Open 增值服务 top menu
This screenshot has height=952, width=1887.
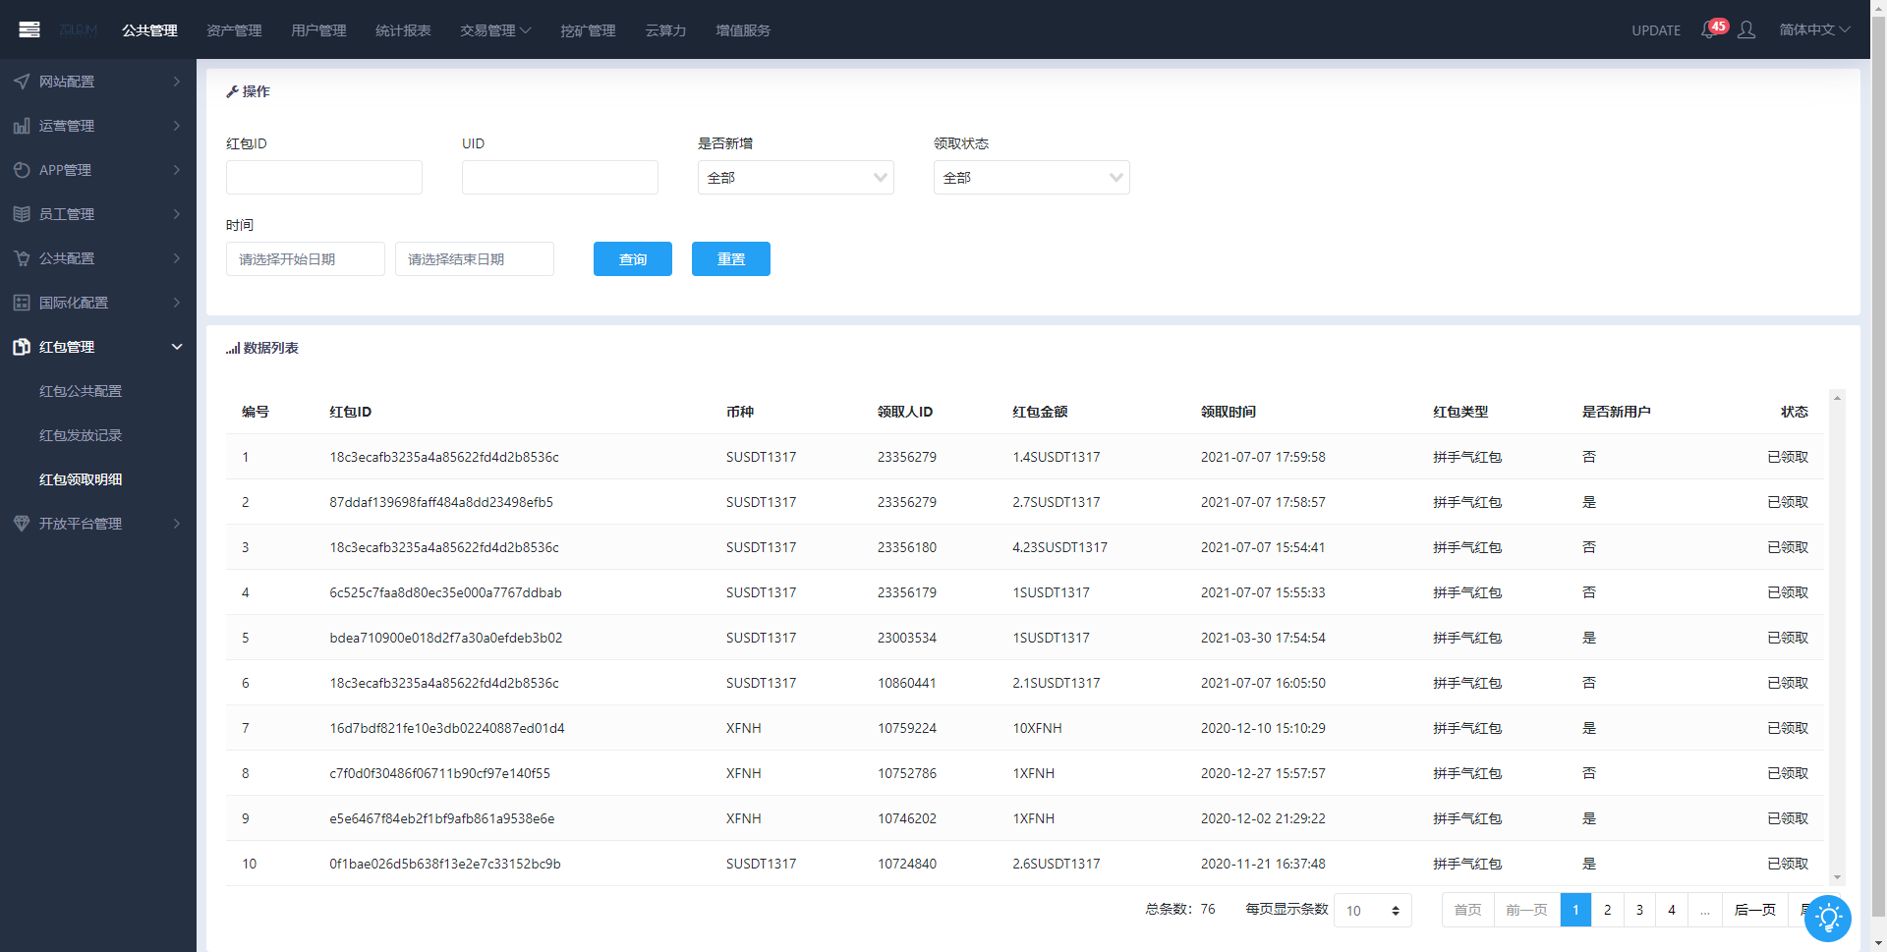coord(743,30)
